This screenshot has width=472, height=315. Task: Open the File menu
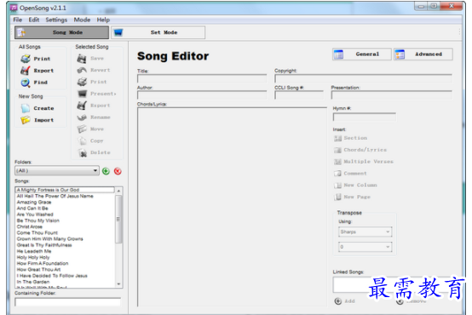[17, 20]
